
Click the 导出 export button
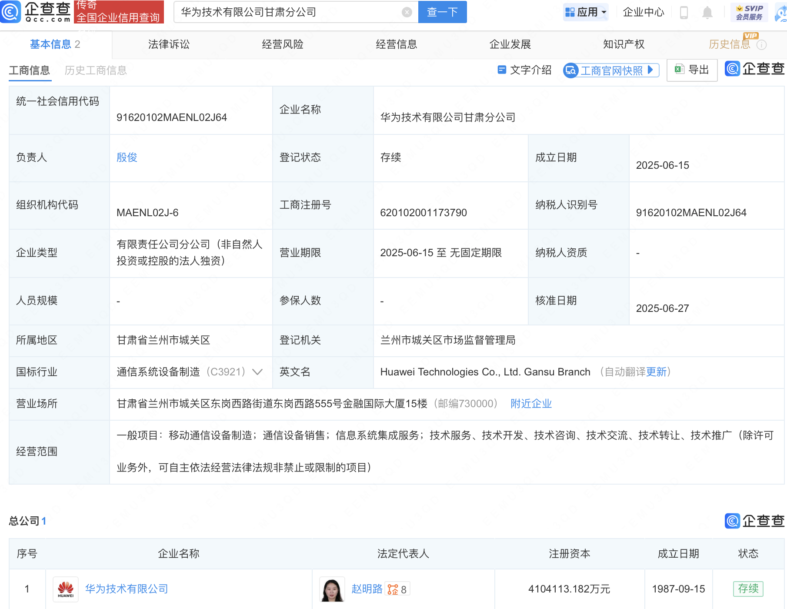click(692, 70)
